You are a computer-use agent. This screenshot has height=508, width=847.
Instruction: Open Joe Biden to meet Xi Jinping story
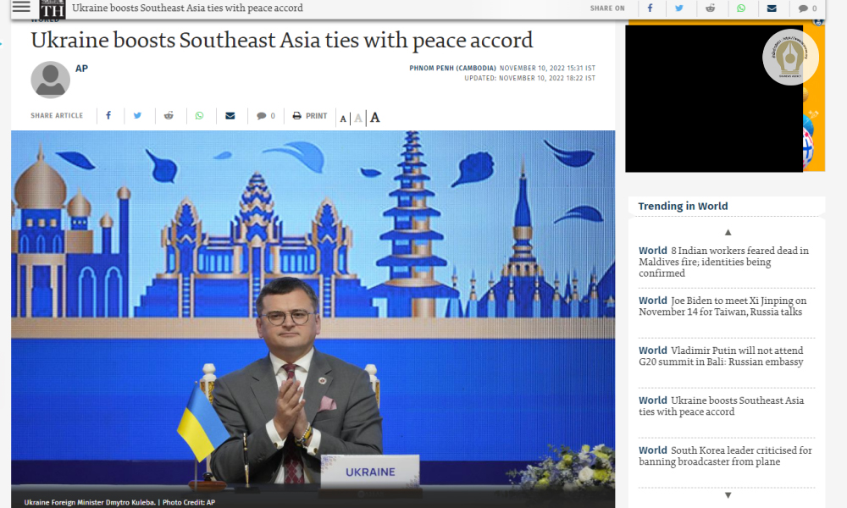722,306
